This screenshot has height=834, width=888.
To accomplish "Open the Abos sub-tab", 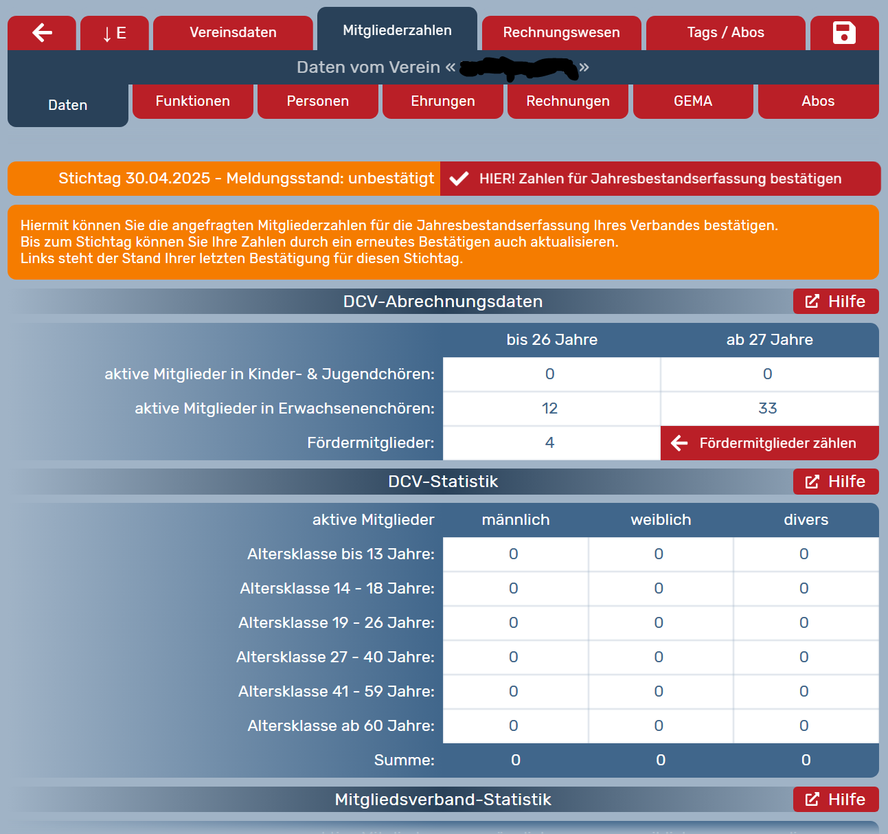I will 818,101.
